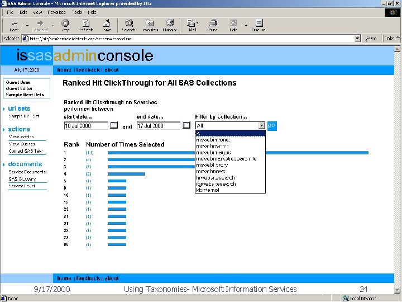Select 'itgwebsitesearch' in the collection list
The image size is (402, 302).
[230, 183]
